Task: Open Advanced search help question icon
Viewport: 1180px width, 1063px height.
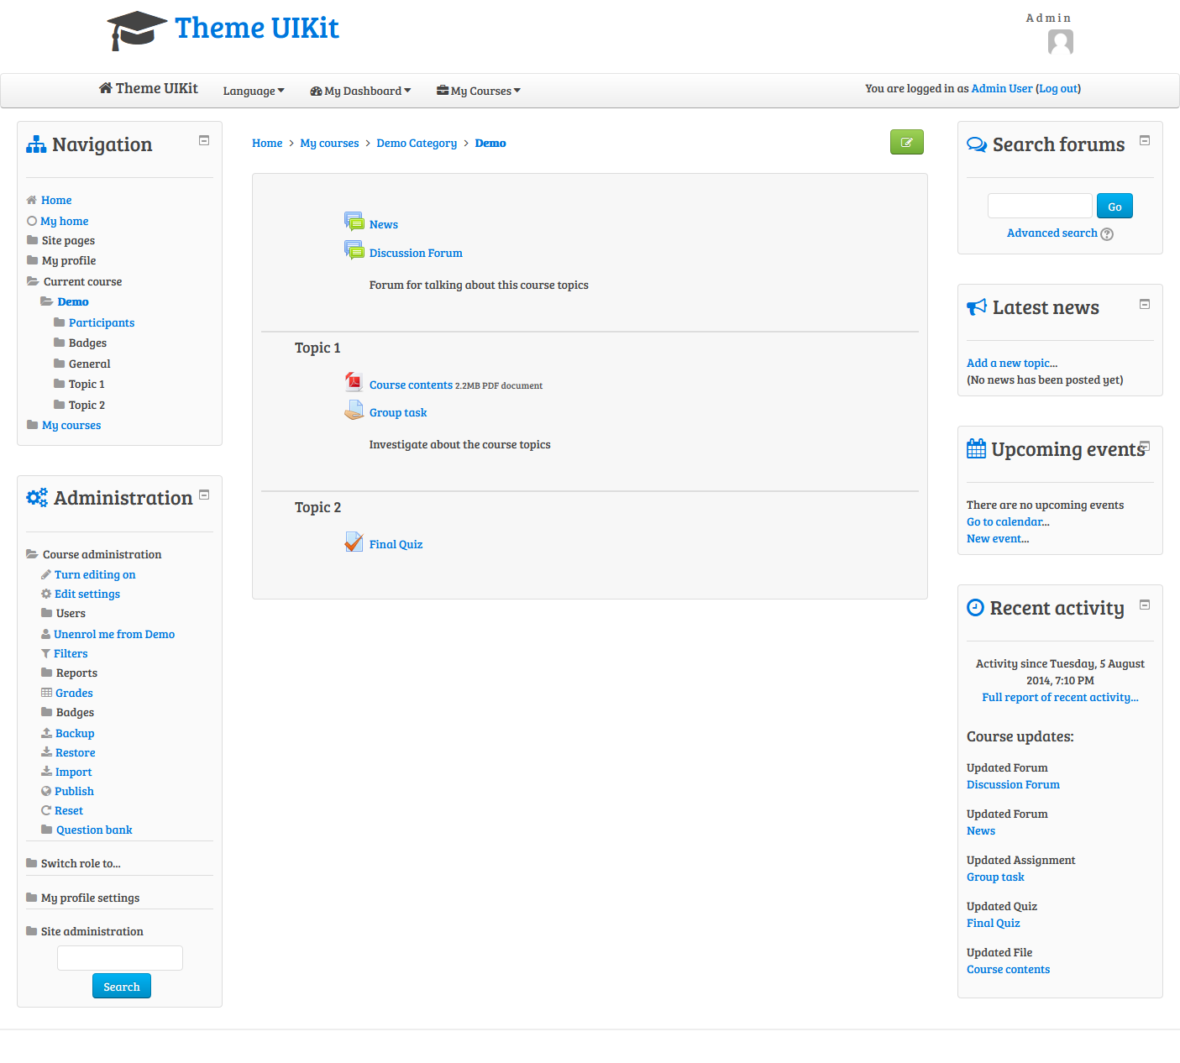Action: coord(1107,234)
